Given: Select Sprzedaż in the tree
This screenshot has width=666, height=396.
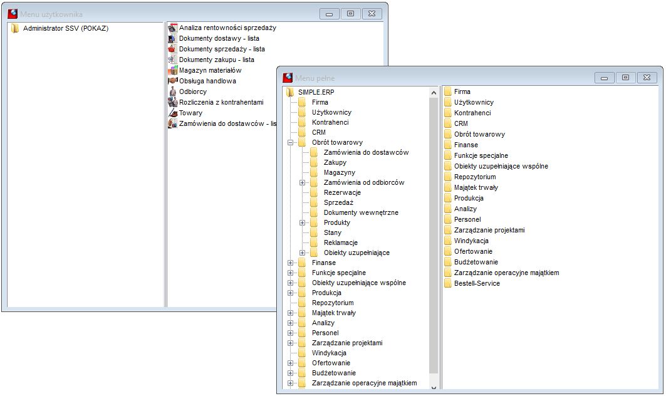Looking at the screenshot, I should (x=338, y=202).
